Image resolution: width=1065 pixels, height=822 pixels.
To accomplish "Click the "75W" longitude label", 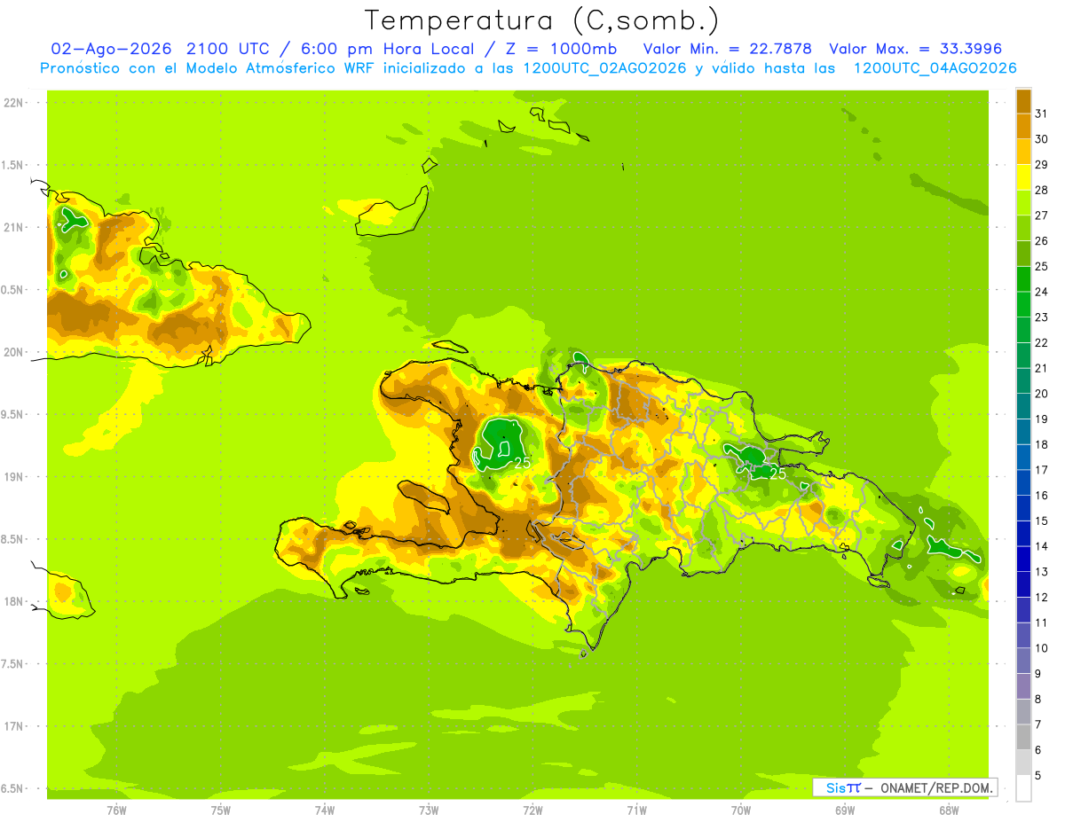I will (x=220, y=810).
